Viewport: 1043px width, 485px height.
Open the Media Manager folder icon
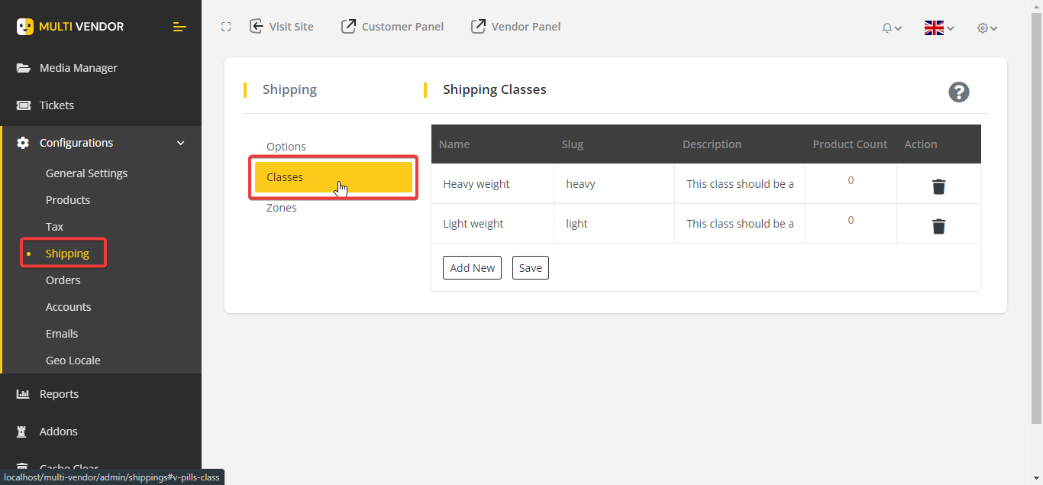click(23, 67)
